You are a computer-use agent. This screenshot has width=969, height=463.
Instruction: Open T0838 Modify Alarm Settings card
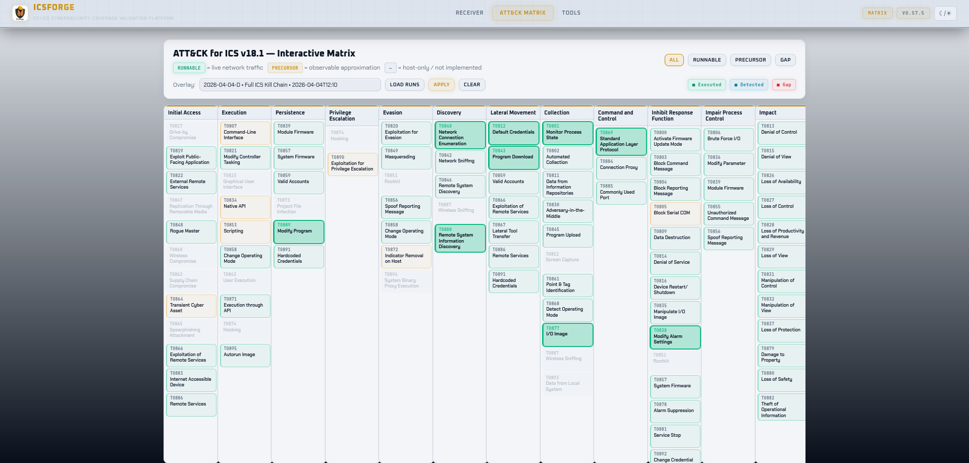coord(675,337)
